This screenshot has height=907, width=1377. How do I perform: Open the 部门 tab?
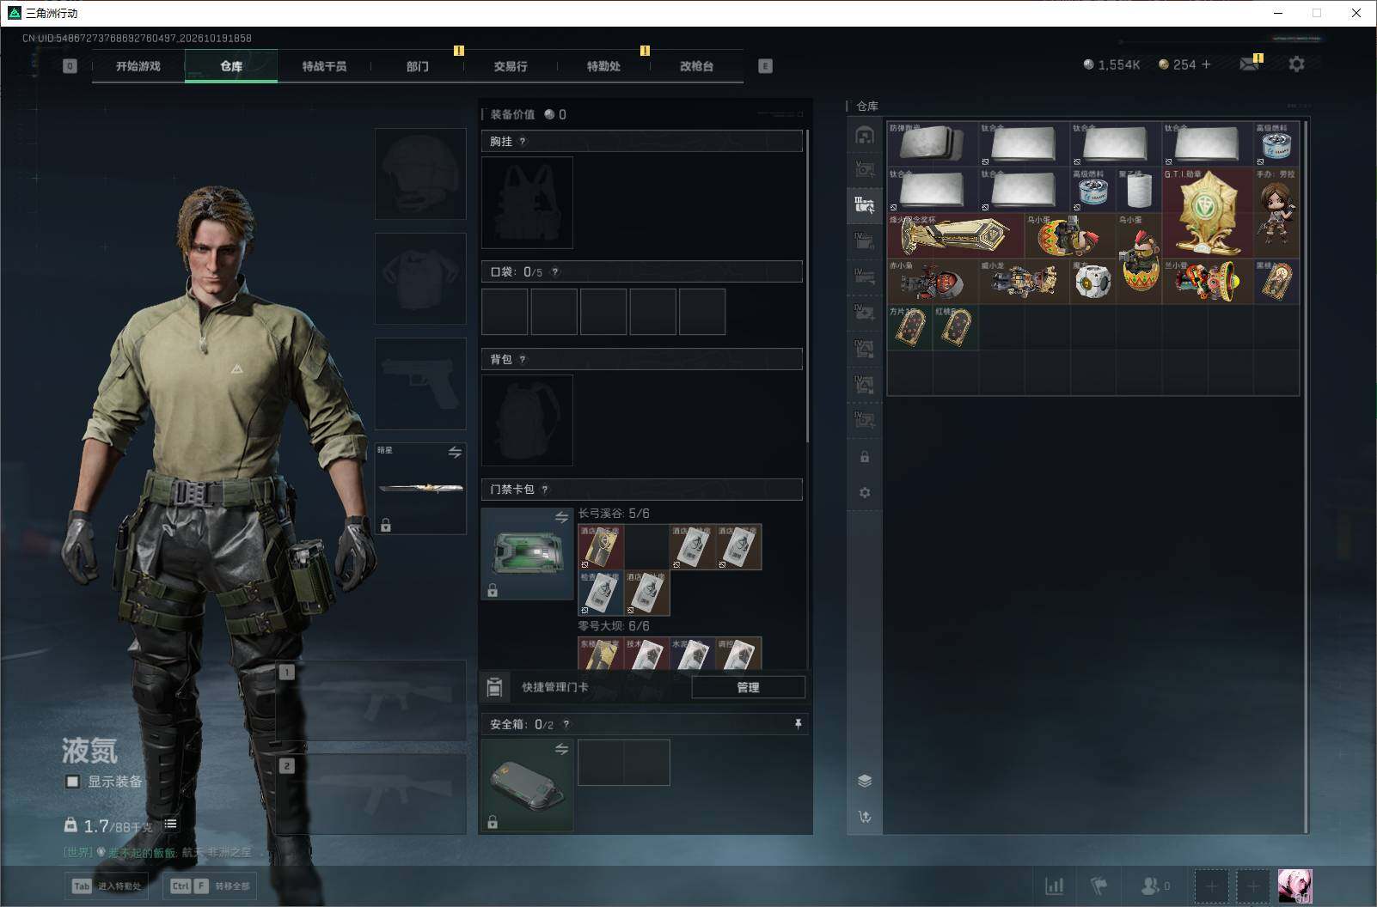[418, 66]
